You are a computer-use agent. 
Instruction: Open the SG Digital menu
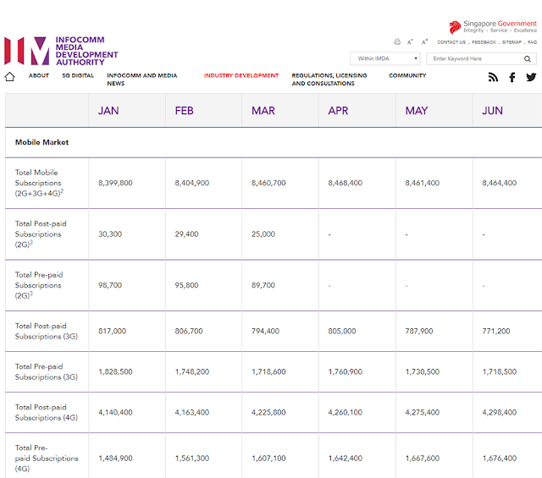[78, 75]
